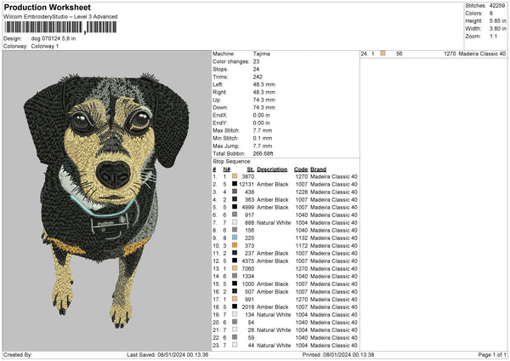Click the Brand column header
510x361 pixels.
click(x=318, y=169)
